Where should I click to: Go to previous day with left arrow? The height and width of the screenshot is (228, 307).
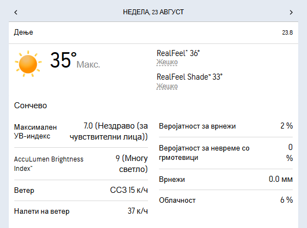click(16, 12)
